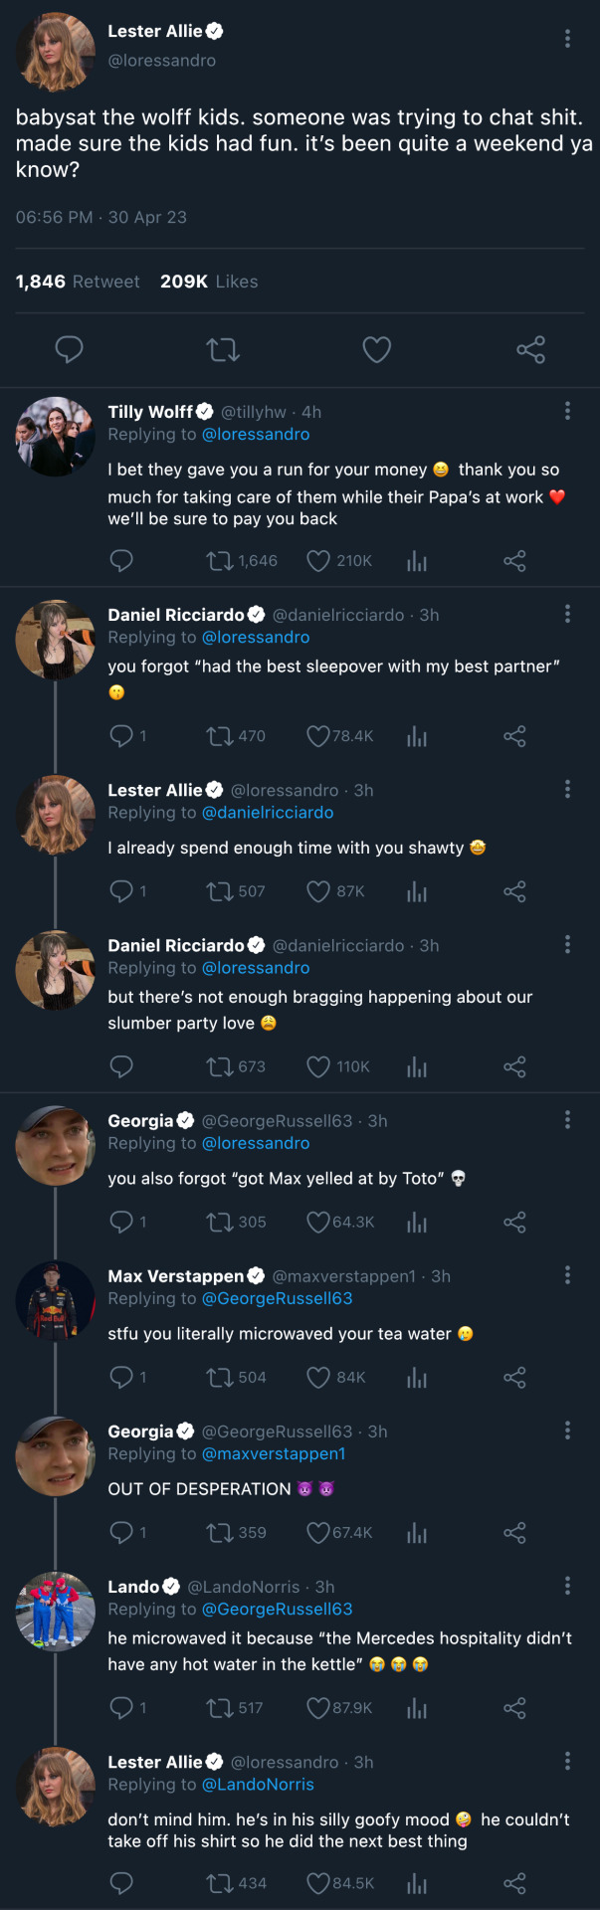Image resolution: width=600 pixels, height=1910 pixels.
Task: Like the main tweet by Lester Allie
Action: [376, 350]
